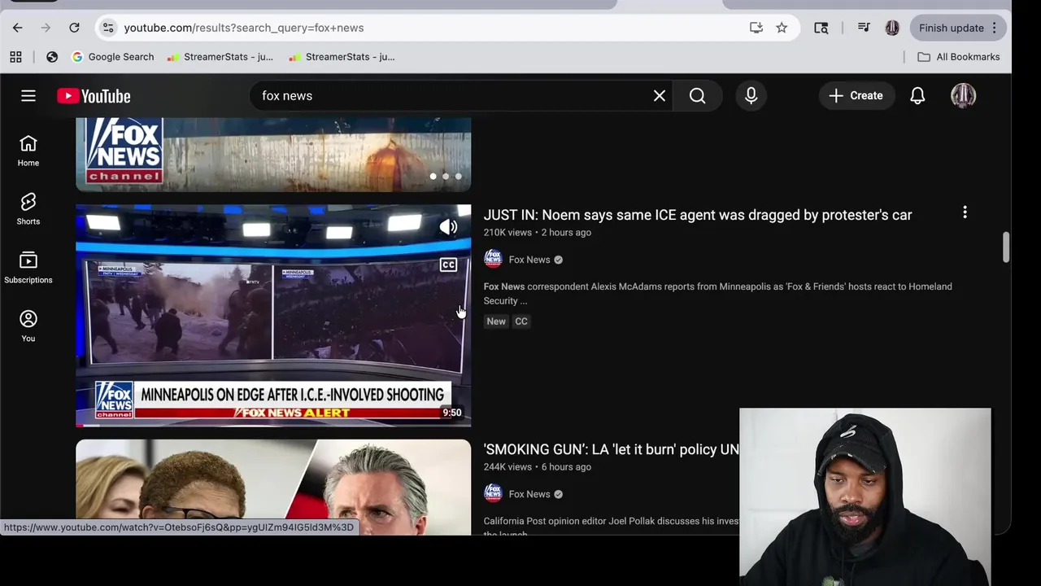
Task: Open 'JUST IN: Noem says' video title
Action: click(x=698, y=215)
